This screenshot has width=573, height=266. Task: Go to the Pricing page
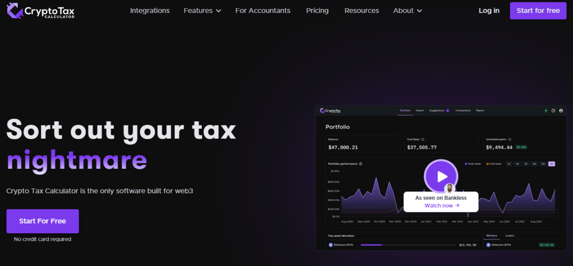317,10
